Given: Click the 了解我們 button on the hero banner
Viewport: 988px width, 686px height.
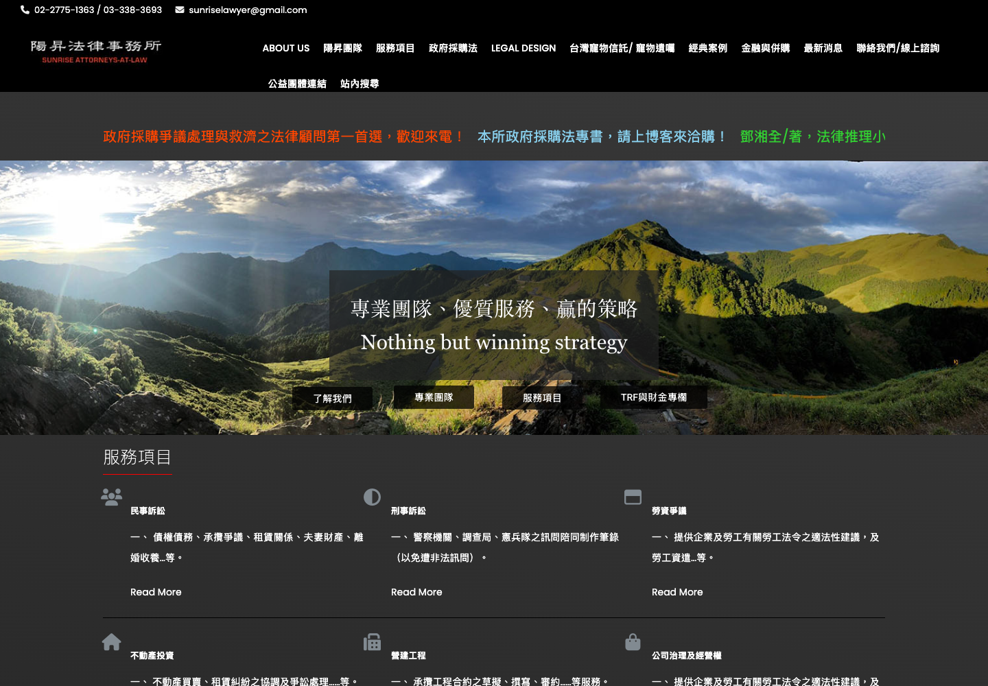Looking at the screenshot, I should (333, 399).
